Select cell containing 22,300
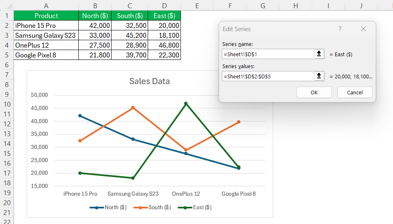The image size is (393, 224). [x=164, y=55]
